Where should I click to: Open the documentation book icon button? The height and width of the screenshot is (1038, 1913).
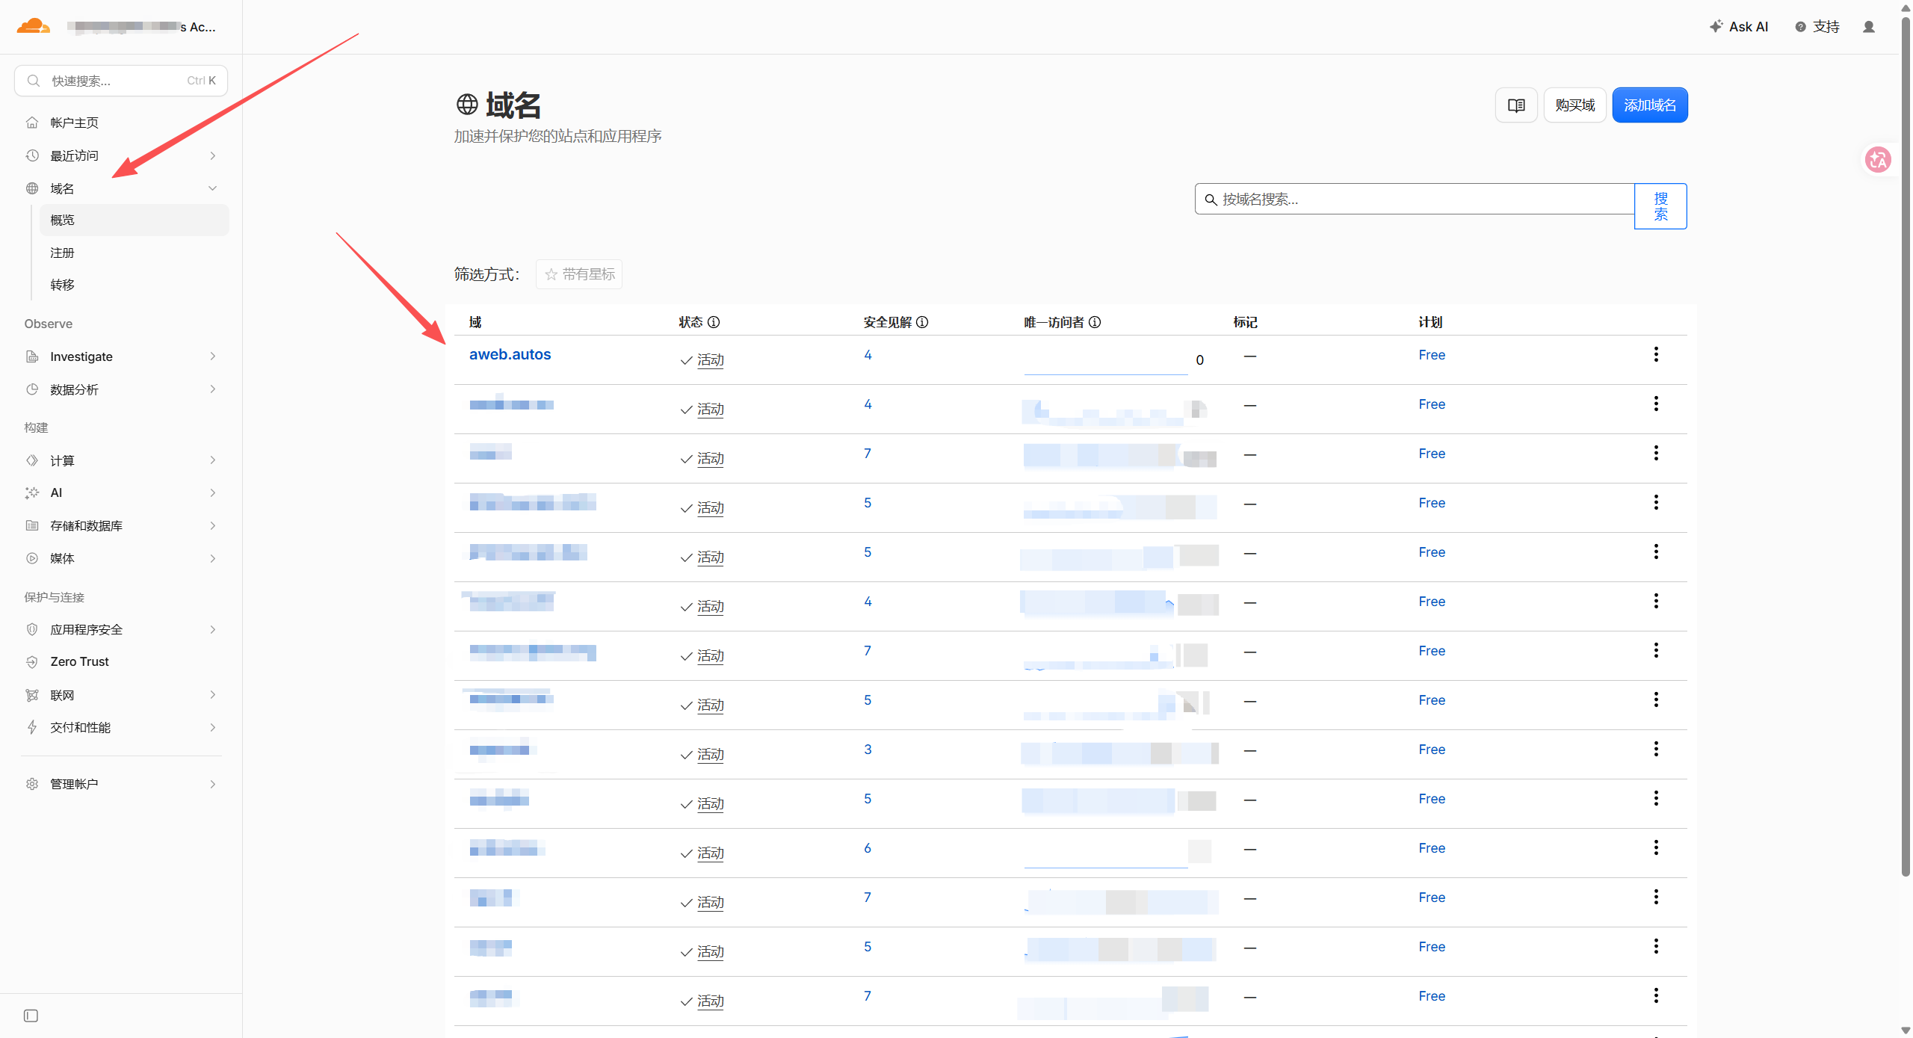(1516, 105)
